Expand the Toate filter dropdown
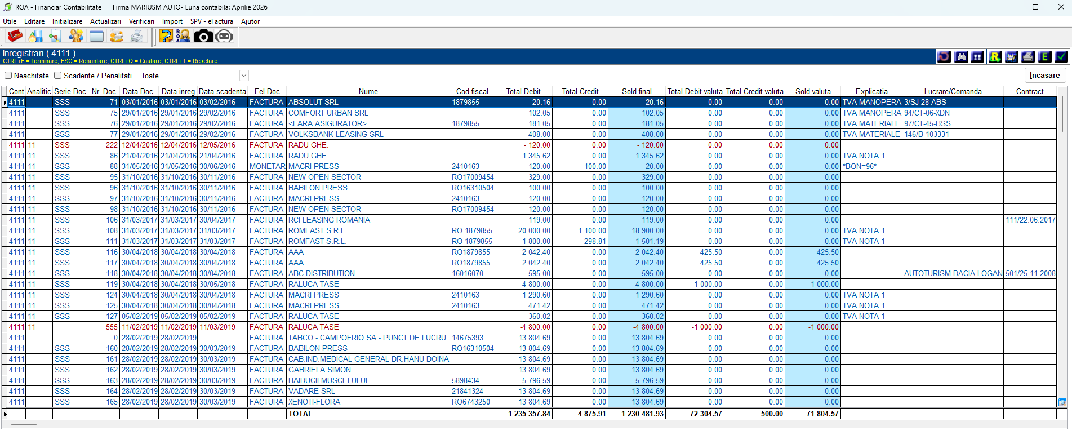The width and height of the screenshot is (1072, 444). [244, 76]
